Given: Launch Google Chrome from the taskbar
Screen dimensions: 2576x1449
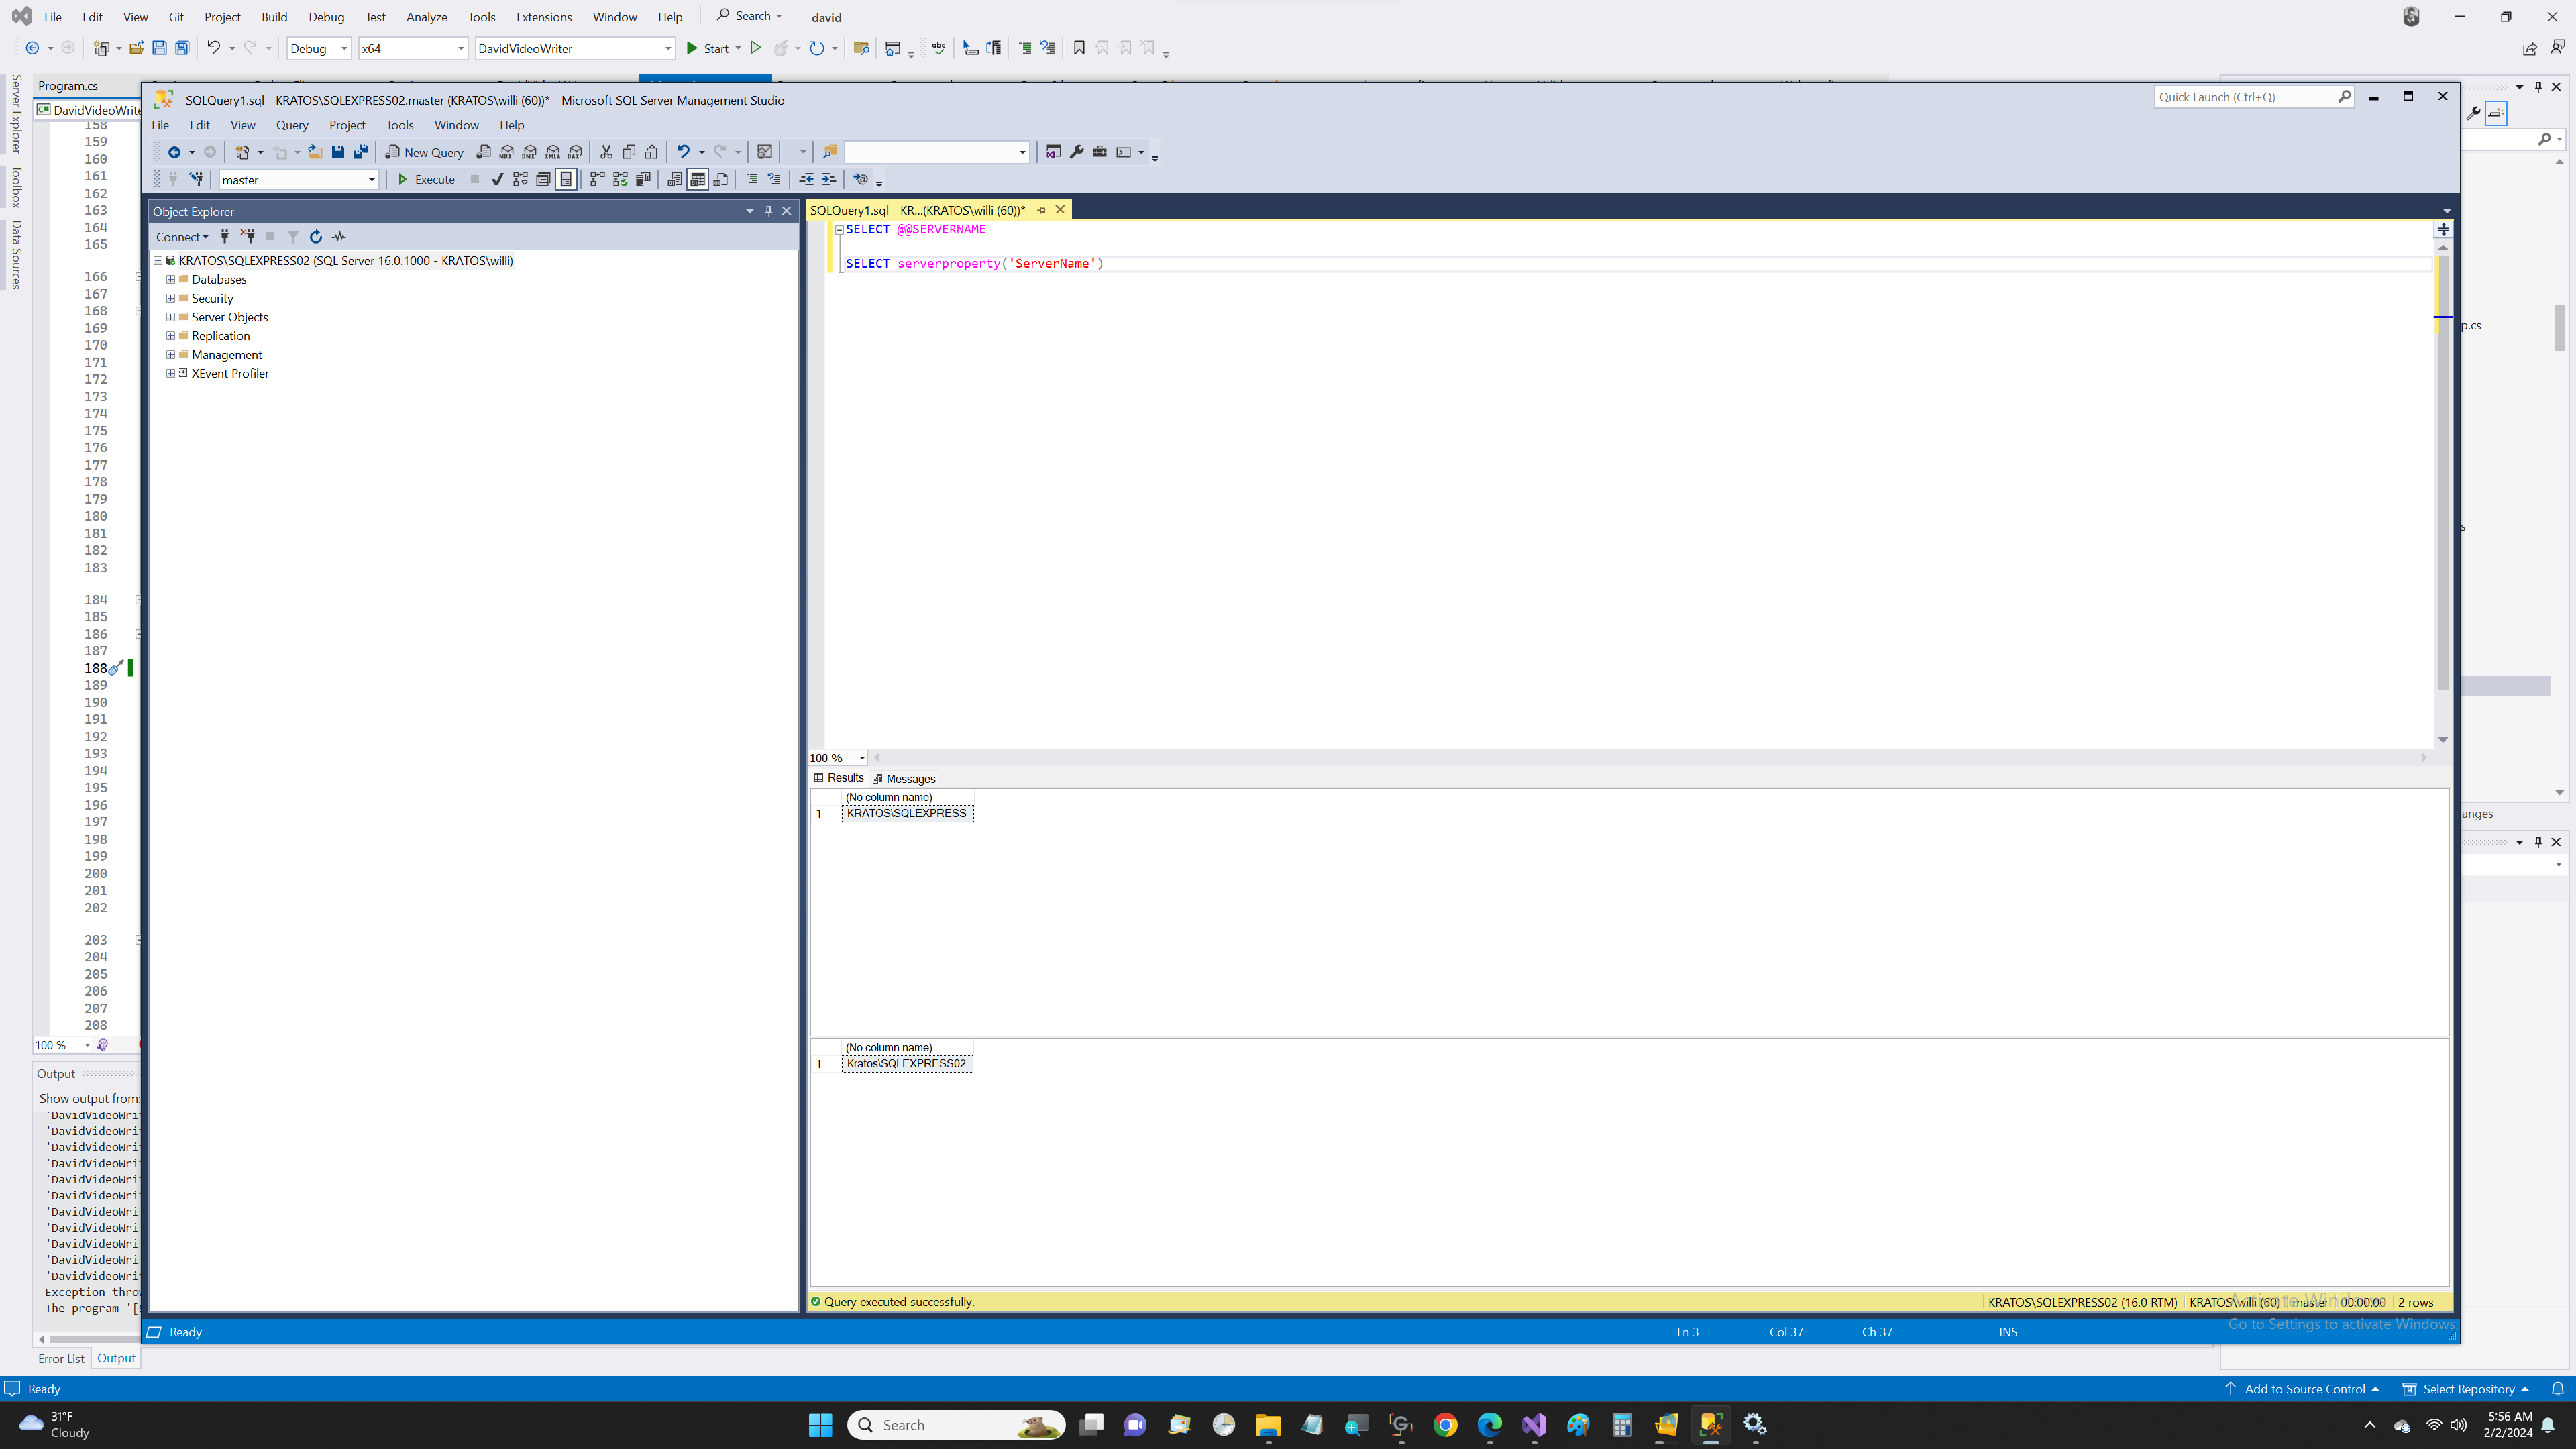Looking at the screenshot, I should point(1446,1424).
